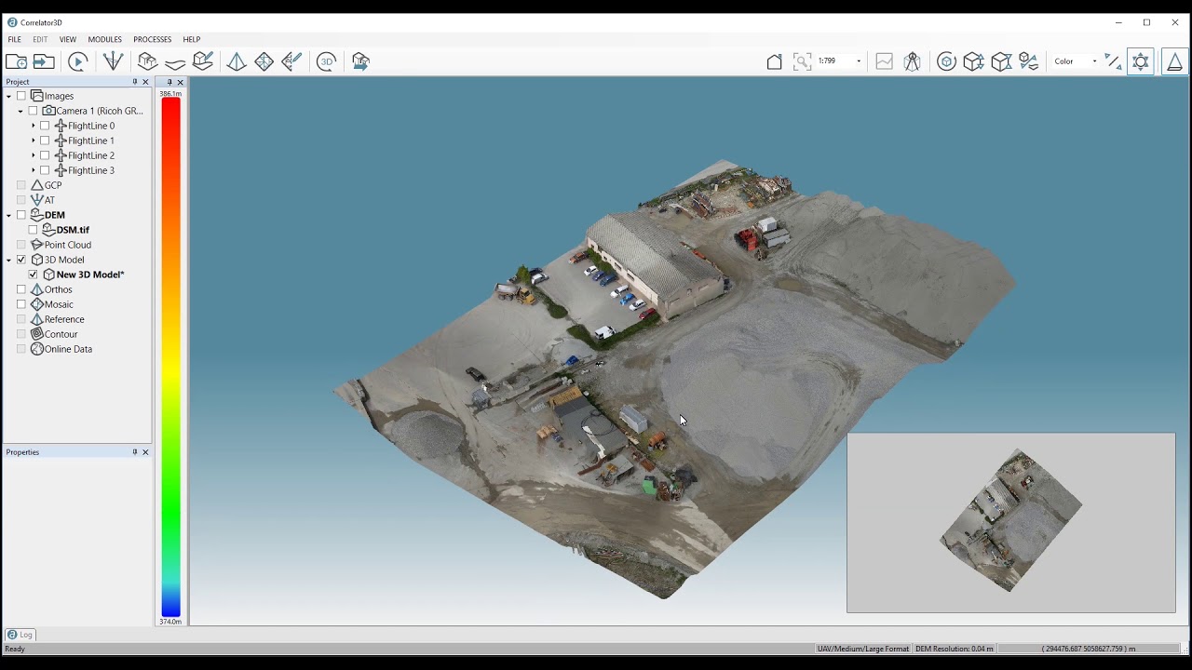Image resolution: width=1192 pixels, height=670 pixels.
Task: Uncheck the 3D Model checkbox
Action: (x=21, y=260)
